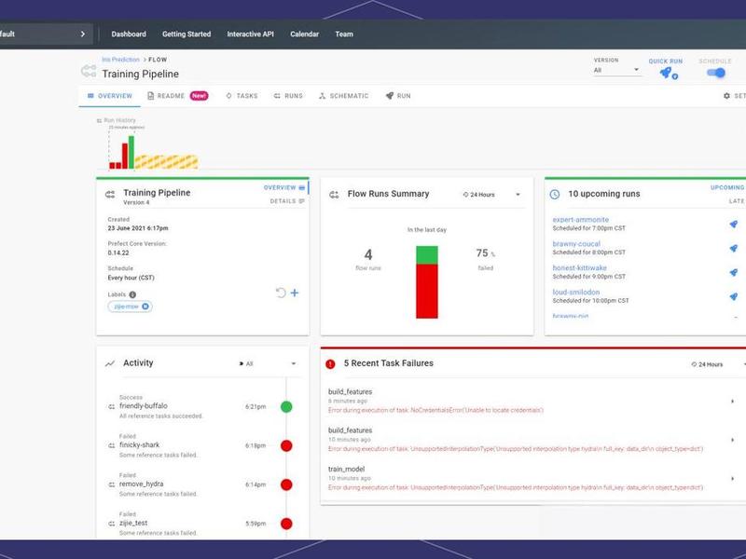Open the friendly-buffalo activity entry
This screenshot has width=746, height=559.
tap(144, 406)
